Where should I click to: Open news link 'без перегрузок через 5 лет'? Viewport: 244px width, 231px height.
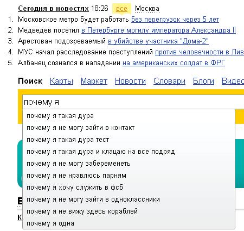click(x=175, y=20)
